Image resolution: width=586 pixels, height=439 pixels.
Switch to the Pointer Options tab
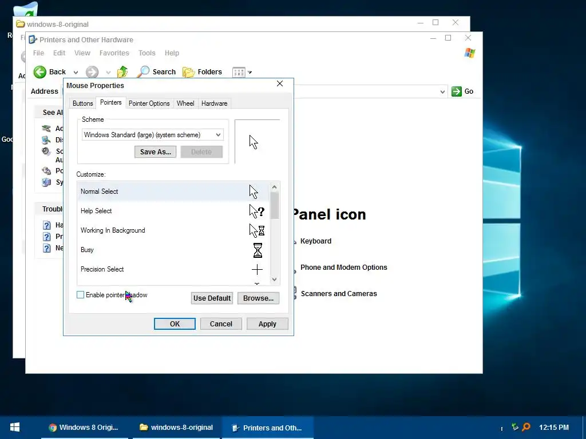149,103
